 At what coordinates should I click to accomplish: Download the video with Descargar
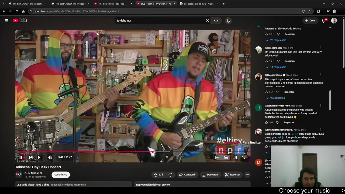[211, 175]
